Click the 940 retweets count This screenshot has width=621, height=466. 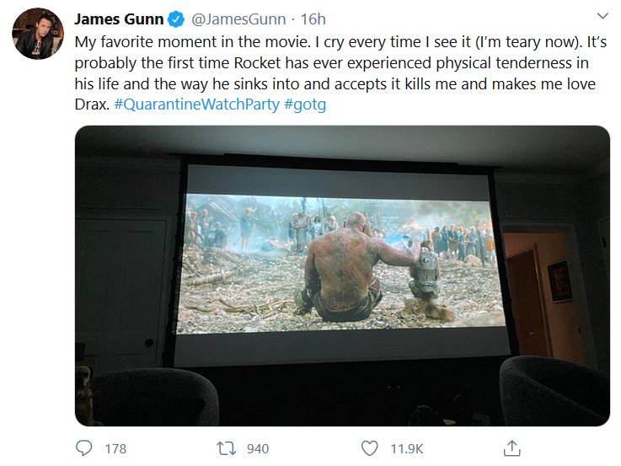(257, 448)
